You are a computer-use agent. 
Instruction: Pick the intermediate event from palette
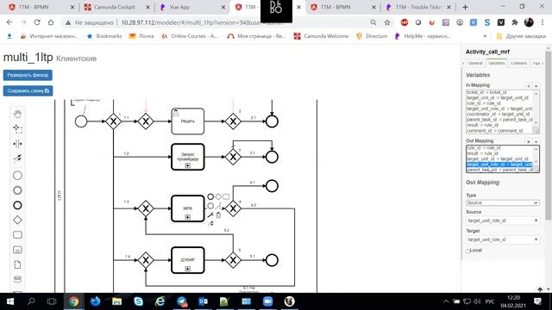point(17,190)
